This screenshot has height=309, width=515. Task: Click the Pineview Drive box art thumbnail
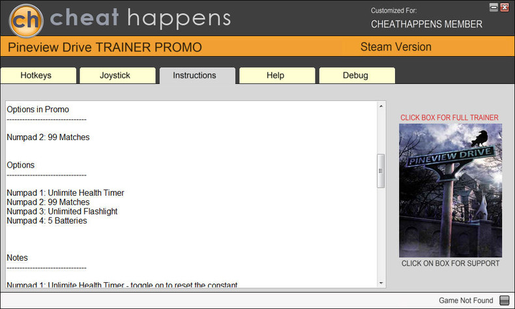(450, 190)
